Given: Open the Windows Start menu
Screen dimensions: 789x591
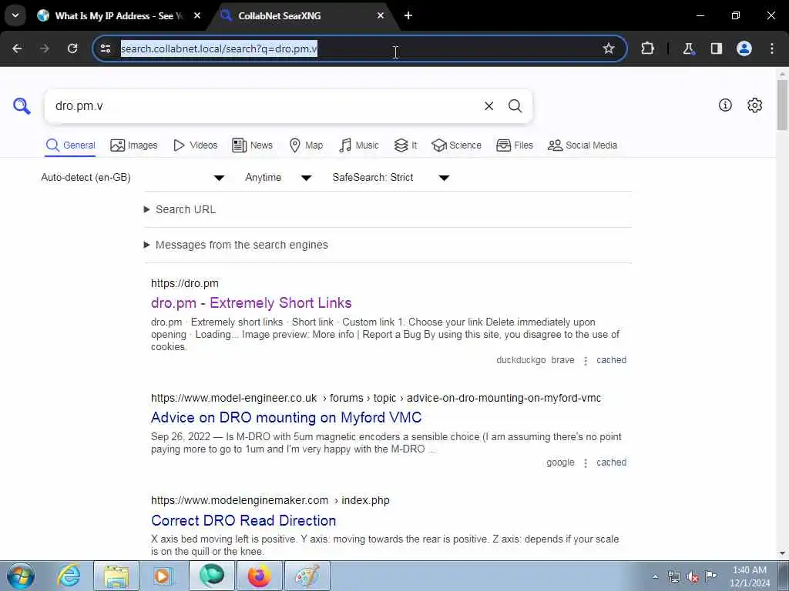Looking at the screenshot, I should coord(21,576).
